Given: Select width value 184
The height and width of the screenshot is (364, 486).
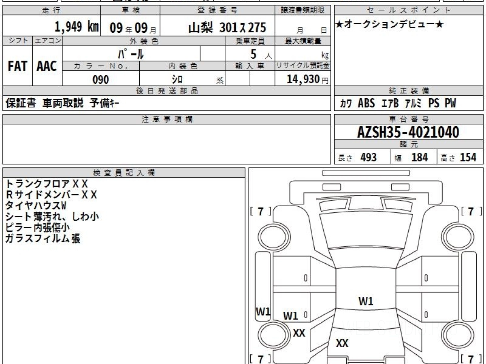Looking at the screenshot, I should point(420,157).
